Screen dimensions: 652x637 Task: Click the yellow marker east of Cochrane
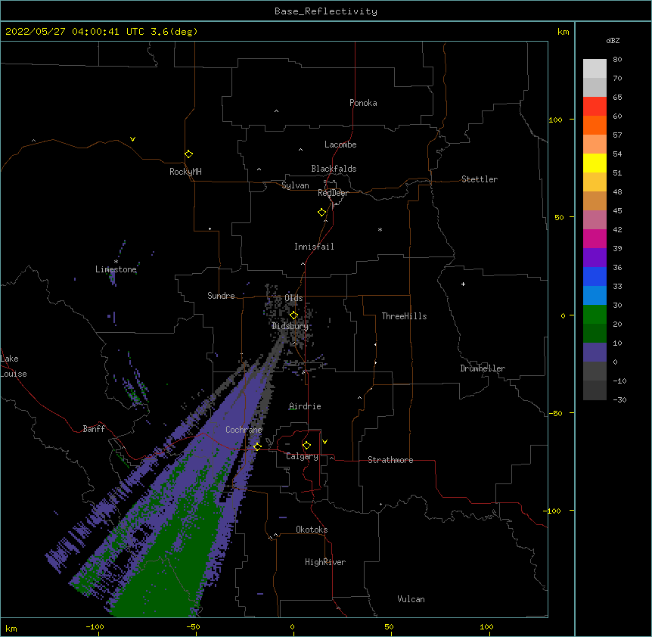pyautogui.click(x=257, y=446)
